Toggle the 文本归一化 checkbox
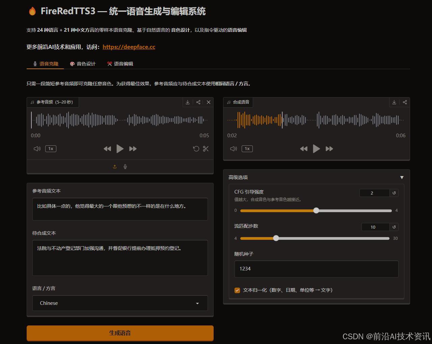432x344 pixels. (x=237, y=290)
